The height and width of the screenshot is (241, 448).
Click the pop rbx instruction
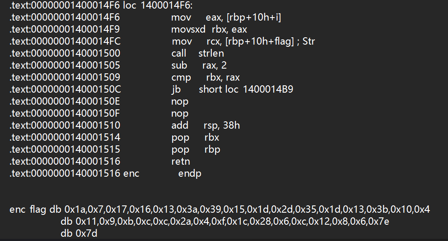tap(195, 138)
